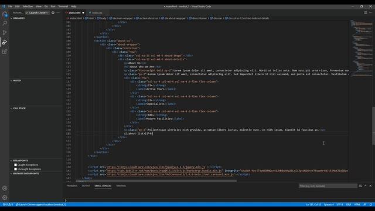Split the editor to the right

pyautogui.click(x=366, y=13)
